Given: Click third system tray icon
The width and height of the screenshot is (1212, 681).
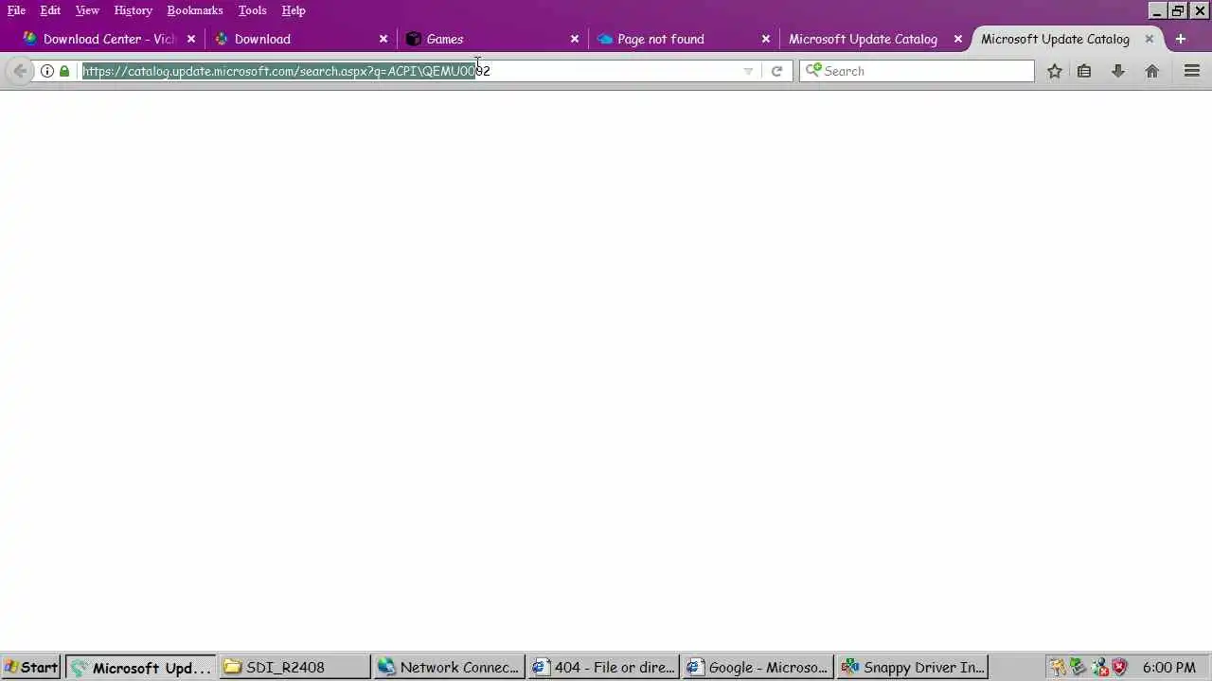Looking at the screenshot, I should 1098,667.
